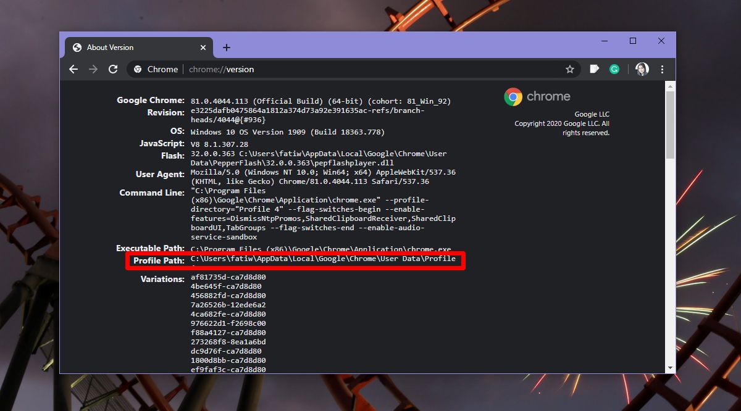Open the user profile avatar
This screenshot has height=411, width=741.
tap(642, 69)
